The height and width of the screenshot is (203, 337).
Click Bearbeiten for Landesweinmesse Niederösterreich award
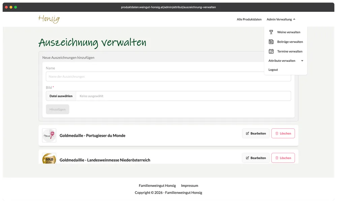click(256, 158)
